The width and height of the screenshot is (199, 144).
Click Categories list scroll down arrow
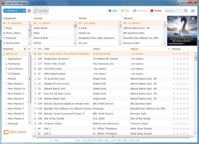(x=30, y=44)
